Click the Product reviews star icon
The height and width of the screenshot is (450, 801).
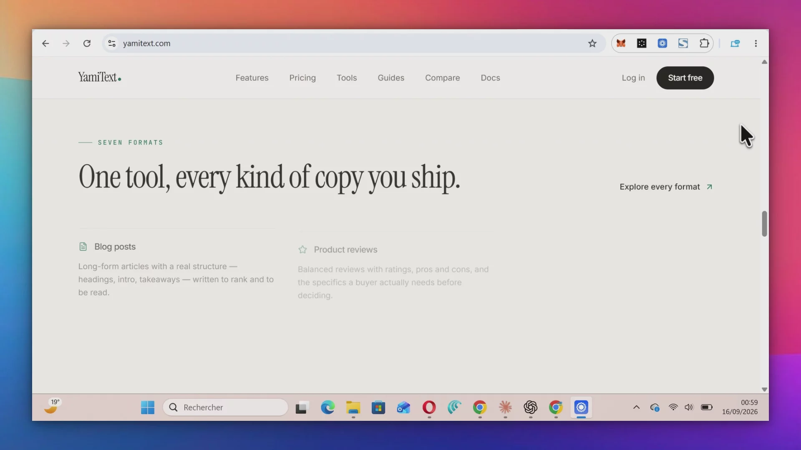pos(302,250)
